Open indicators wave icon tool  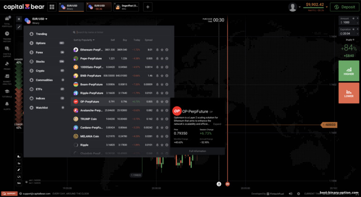tap(19, 177)
